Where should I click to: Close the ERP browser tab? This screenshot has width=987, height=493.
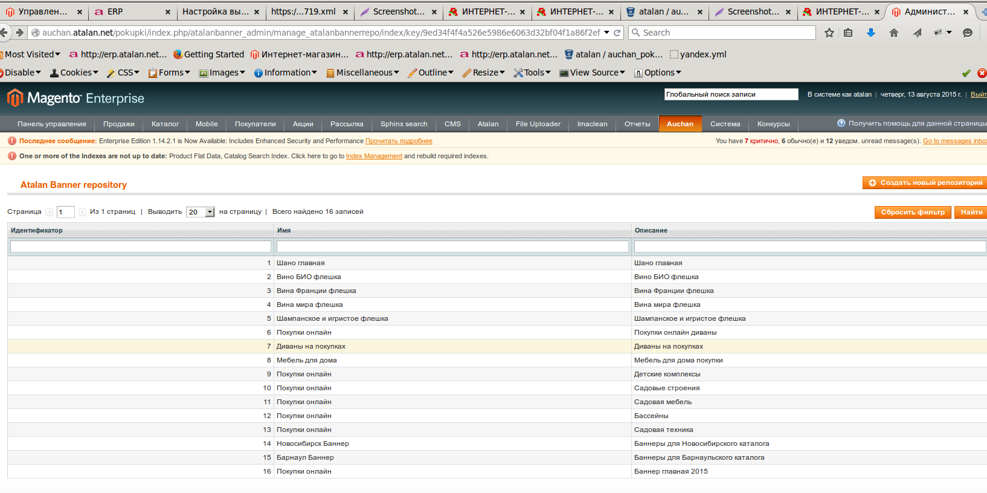click(x=168, y=11)
